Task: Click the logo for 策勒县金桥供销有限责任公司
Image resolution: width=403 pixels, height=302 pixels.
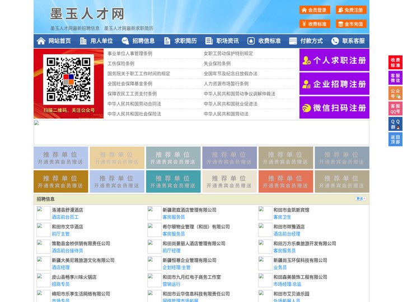Action: [43, 247]
